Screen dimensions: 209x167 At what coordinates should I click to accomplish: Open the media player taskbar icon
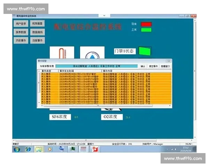(50, 149)
